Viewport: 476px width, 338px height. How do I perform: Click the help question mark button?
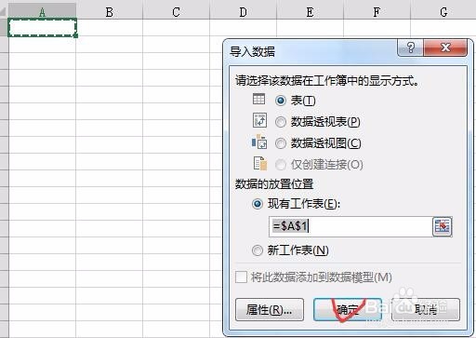[x=410, y=47]
